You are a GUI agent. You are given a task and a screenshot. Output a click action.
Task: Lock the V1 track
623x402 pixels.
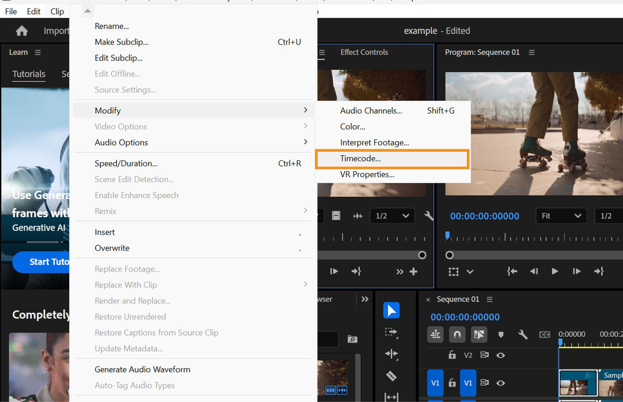pyautogui.click(x=452, y=383)
